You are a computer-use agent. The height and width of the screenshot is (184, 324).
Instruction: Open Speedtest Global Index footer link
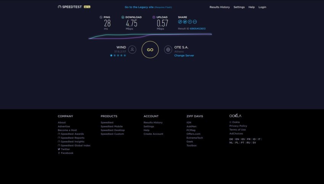coord(74,145)
